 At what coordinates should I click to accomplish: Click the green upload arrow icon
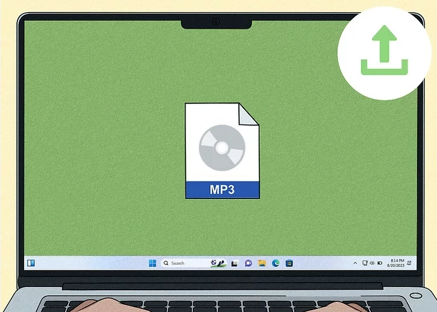pyautogui.click(x=384, y=53)
